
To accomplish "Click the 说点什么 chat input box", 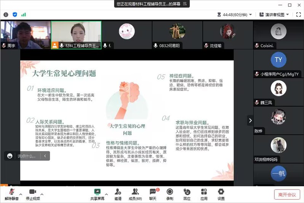I will pos(27,156).
